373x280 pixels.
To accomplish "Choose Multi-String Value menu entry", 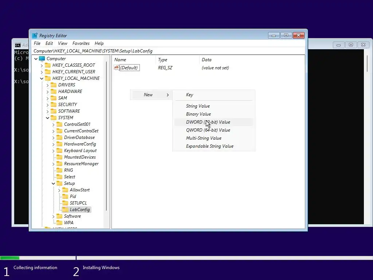I will click(213, 138).
